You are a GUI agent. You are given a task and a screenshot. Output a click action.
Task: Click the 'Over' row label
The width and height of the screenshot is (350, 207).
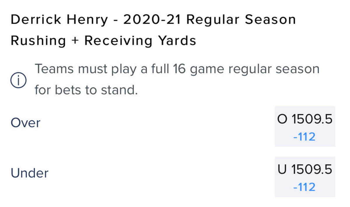coord(25,123)
